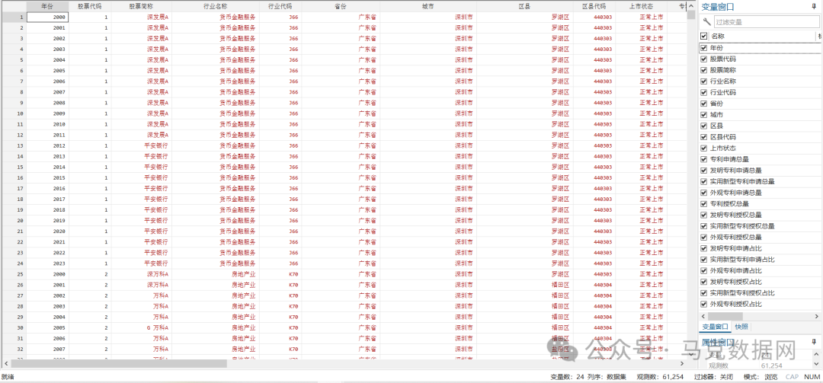Screen dimensions: 823x383
Task: Click the pin icon of 属性窗口 panel
Action: [x=814, y=342]
